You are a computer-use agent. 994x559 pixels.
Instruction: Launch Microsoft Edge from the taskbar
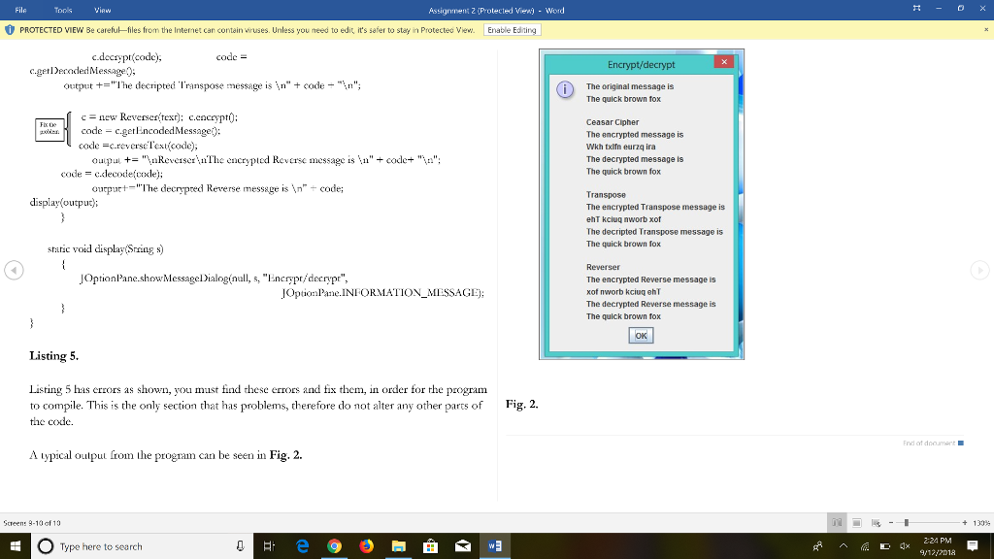coord(302,545)
